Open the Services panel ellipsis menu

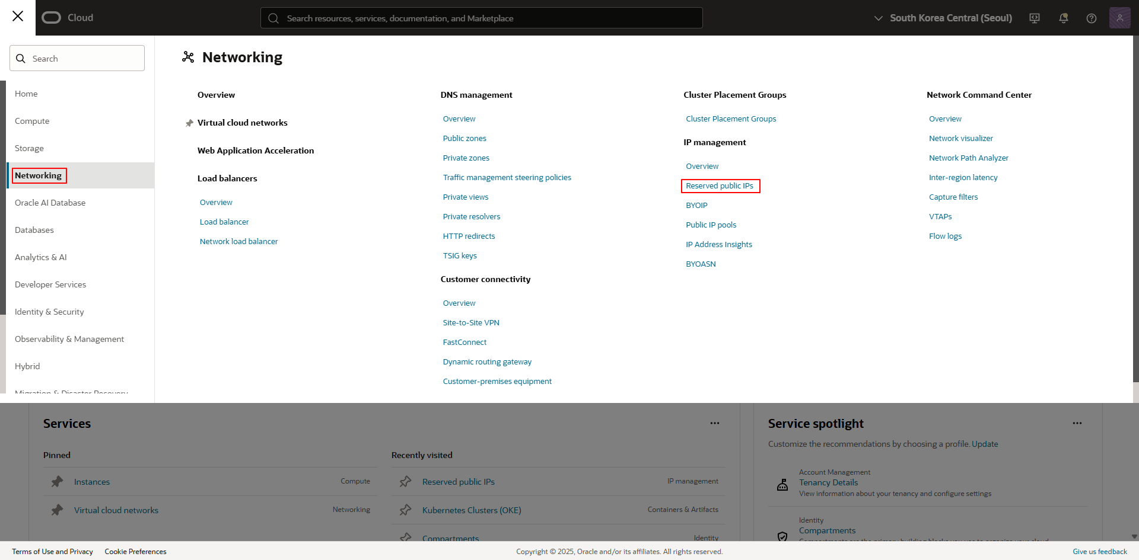[714, 423]
